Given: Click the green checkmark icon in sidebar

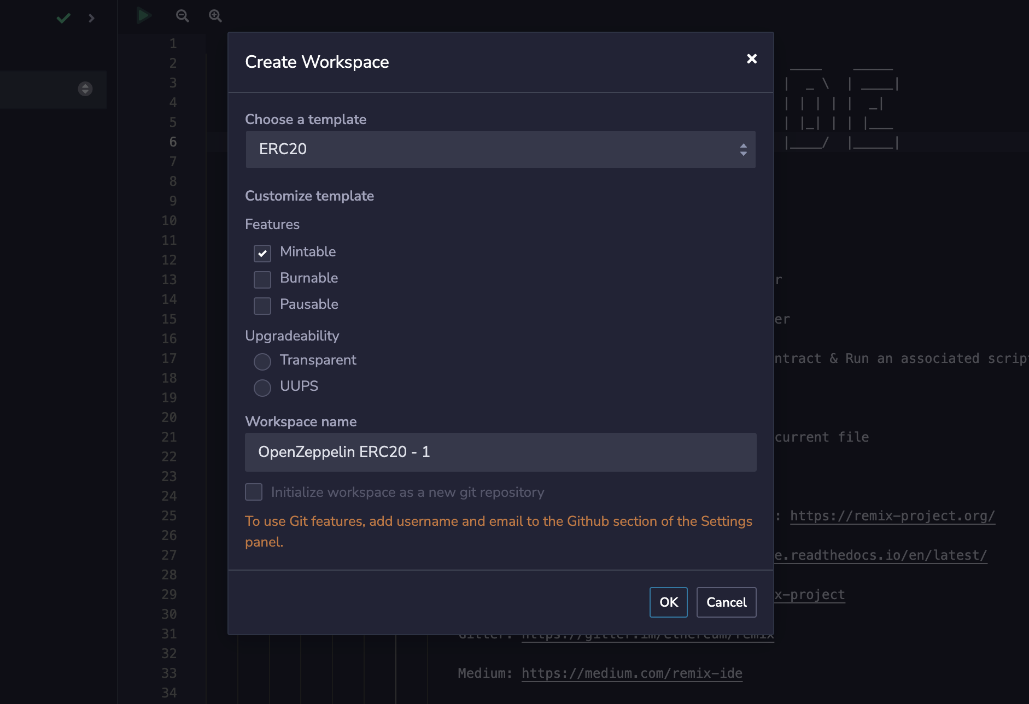Looking at the screenshot, I should (x=63, y=18).
